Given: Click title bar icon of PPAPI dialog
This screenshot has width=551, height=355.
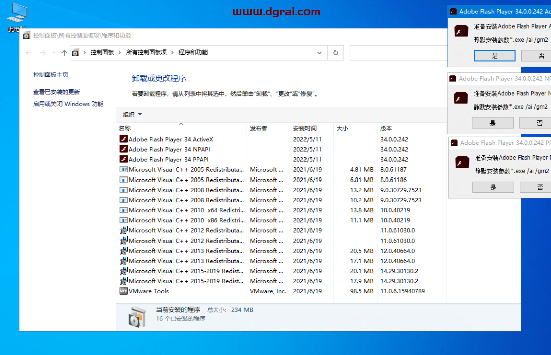Looking at the screenshot, I should [454, 142].
